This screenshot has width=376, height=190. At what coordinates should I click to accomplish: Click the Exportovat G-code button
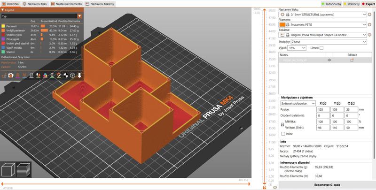[x=327, y=185]
